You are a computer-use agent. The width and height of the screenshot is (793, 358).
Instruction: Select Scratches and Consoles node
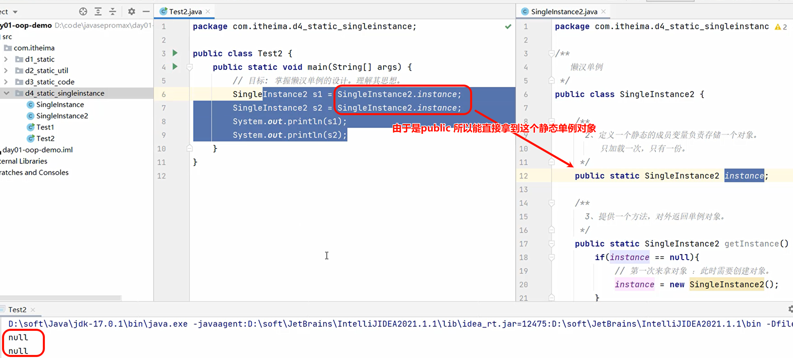coord(34,173)
